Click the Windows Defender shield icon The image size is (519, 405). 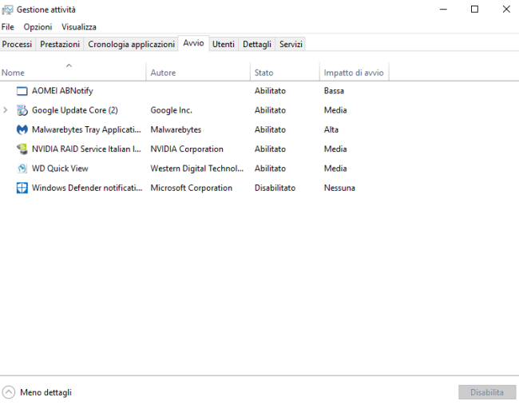pyautogui.click(x=22, y=188)
